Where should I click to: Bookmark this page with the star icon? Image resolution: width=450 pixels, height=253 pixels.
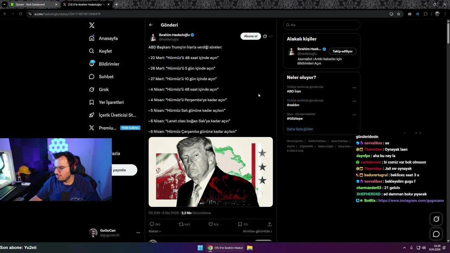[x=399, y=14]
